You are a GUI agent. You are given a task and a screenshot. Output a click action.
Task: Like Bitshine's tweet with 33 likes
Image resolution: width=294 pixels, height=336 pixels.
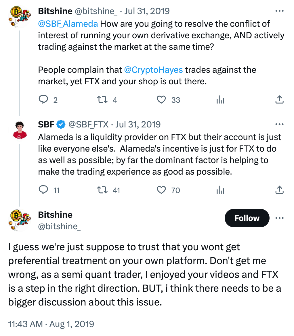(161, 100)
